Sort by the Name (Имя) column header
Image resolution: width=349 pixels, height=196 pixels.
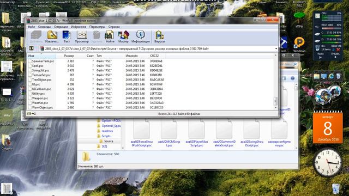click(41, 56)
